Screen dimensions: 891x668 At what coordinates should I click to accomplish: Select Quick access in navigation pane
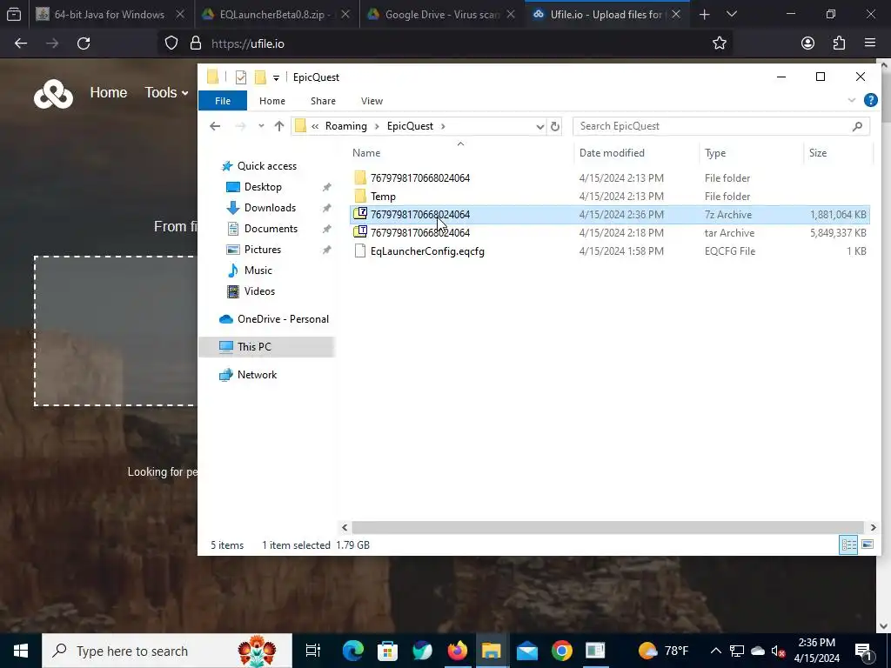266,166
